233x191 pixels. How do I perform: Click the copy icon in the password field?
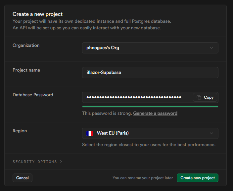tap(199, 97)
